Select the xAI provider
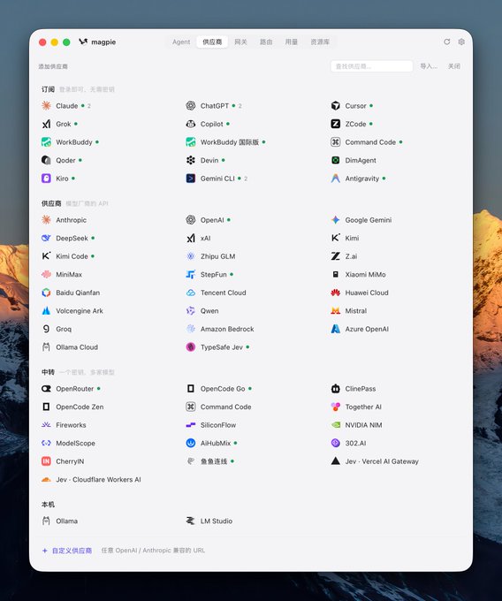This screenshot has width=502, height=601. tap(199, 238)
